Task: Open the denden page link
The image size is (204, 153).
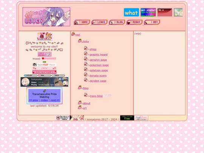Action: pos(98,81)
